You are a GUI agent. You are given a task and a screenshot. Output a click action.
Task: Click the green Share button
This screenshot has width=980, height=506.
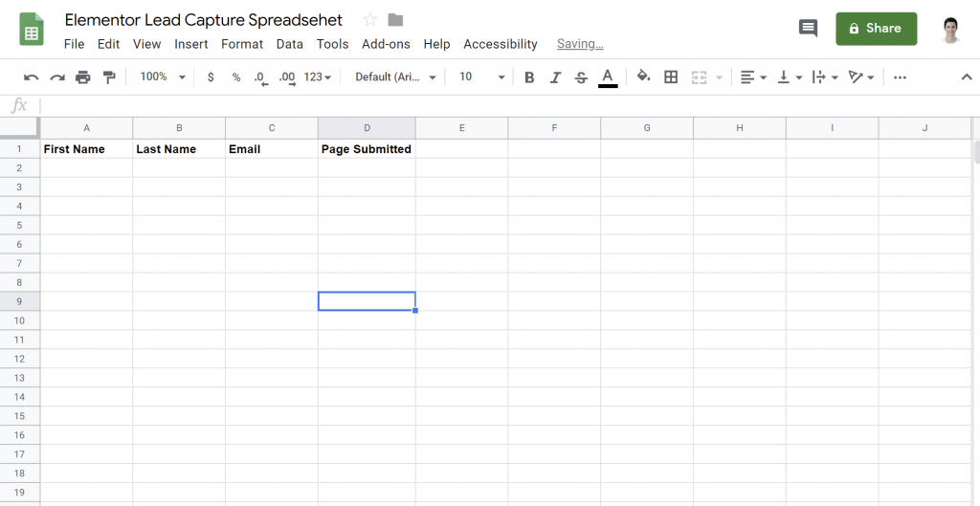(876, 29)
